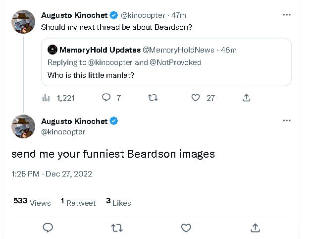This screenshot has height=239, width=313.
Task: Visit @kinocopter handle in the top tweet
Action: [x=143, y=15]
